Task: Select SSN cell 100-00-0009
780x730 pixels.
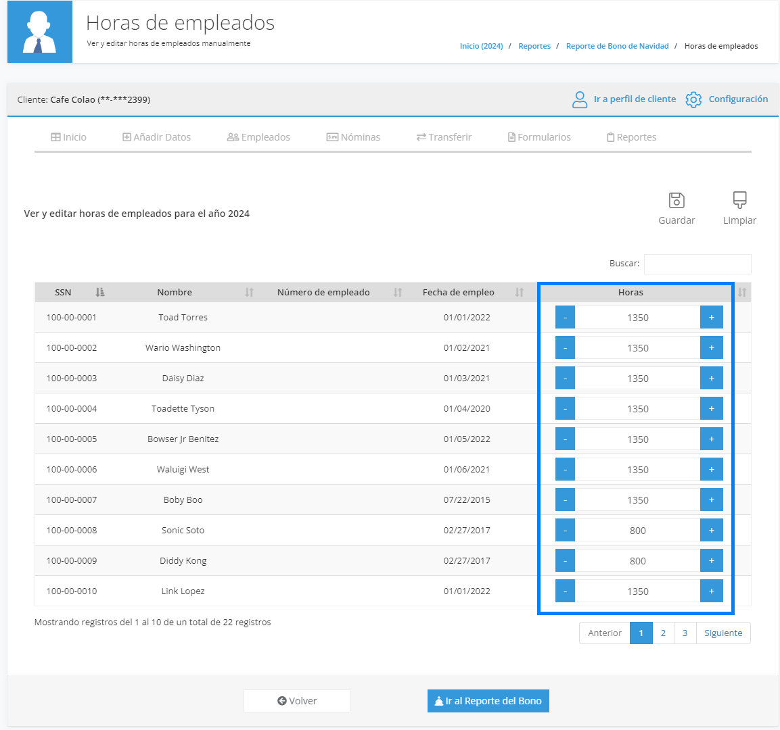Action: pos(71,560)
